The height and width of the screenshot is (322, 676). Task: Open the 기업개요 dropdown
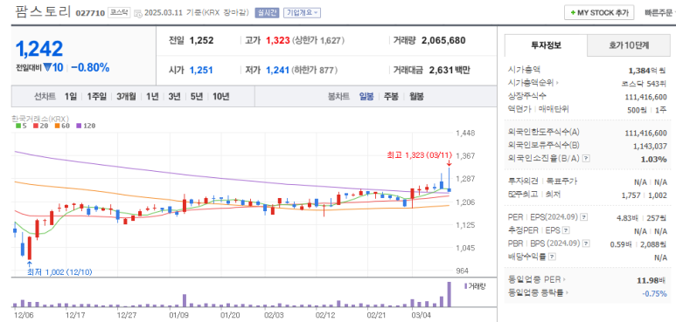302,13
